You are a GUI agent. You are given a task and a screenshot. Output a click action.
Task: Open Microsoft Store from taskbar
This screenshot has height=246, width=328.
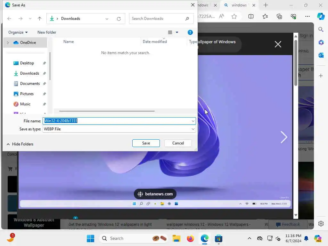tap(218, 238)
